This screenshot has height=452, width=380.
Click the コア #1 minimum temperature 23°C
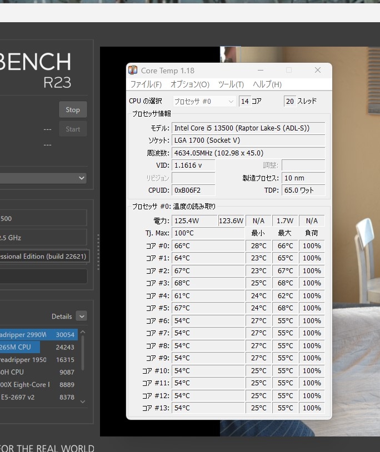[x=258, y=258]
